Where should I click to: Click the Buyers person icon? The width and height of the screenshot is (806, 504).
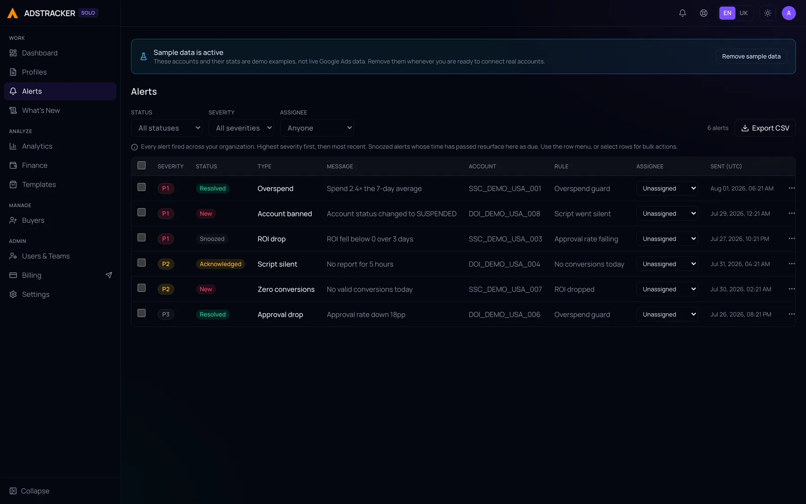pos(13,220)
